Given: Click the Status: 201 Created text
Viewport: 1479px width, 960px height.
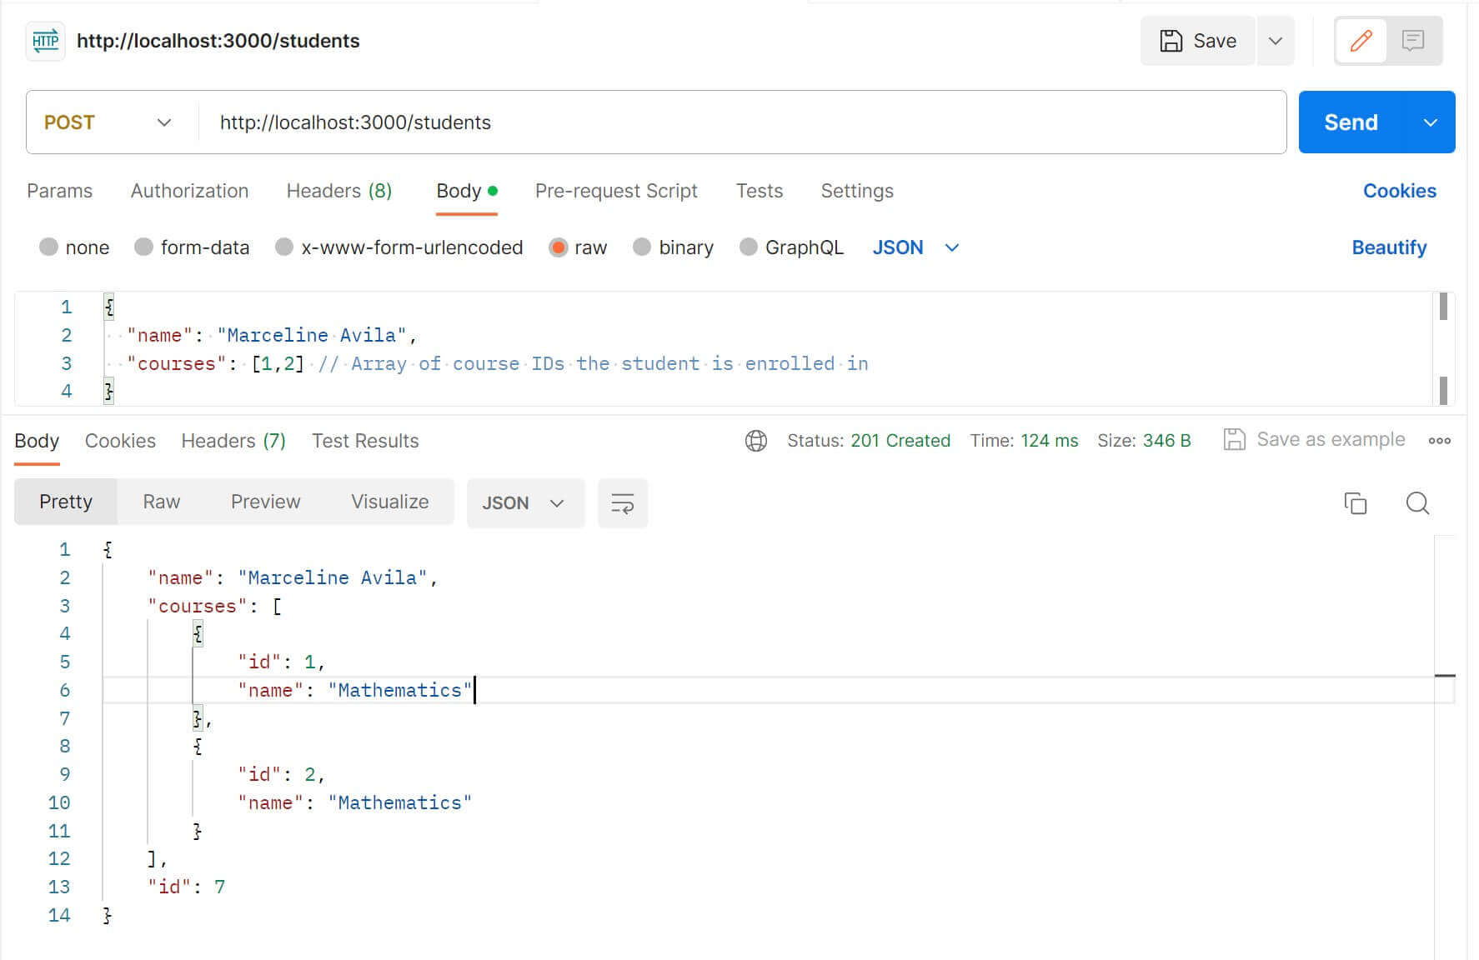Looking at the screenshot, I should click(x=868, y=441).
